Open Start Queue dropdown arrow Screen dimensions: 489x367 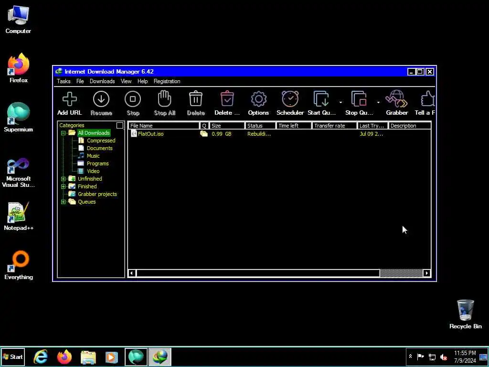(340, 102)
